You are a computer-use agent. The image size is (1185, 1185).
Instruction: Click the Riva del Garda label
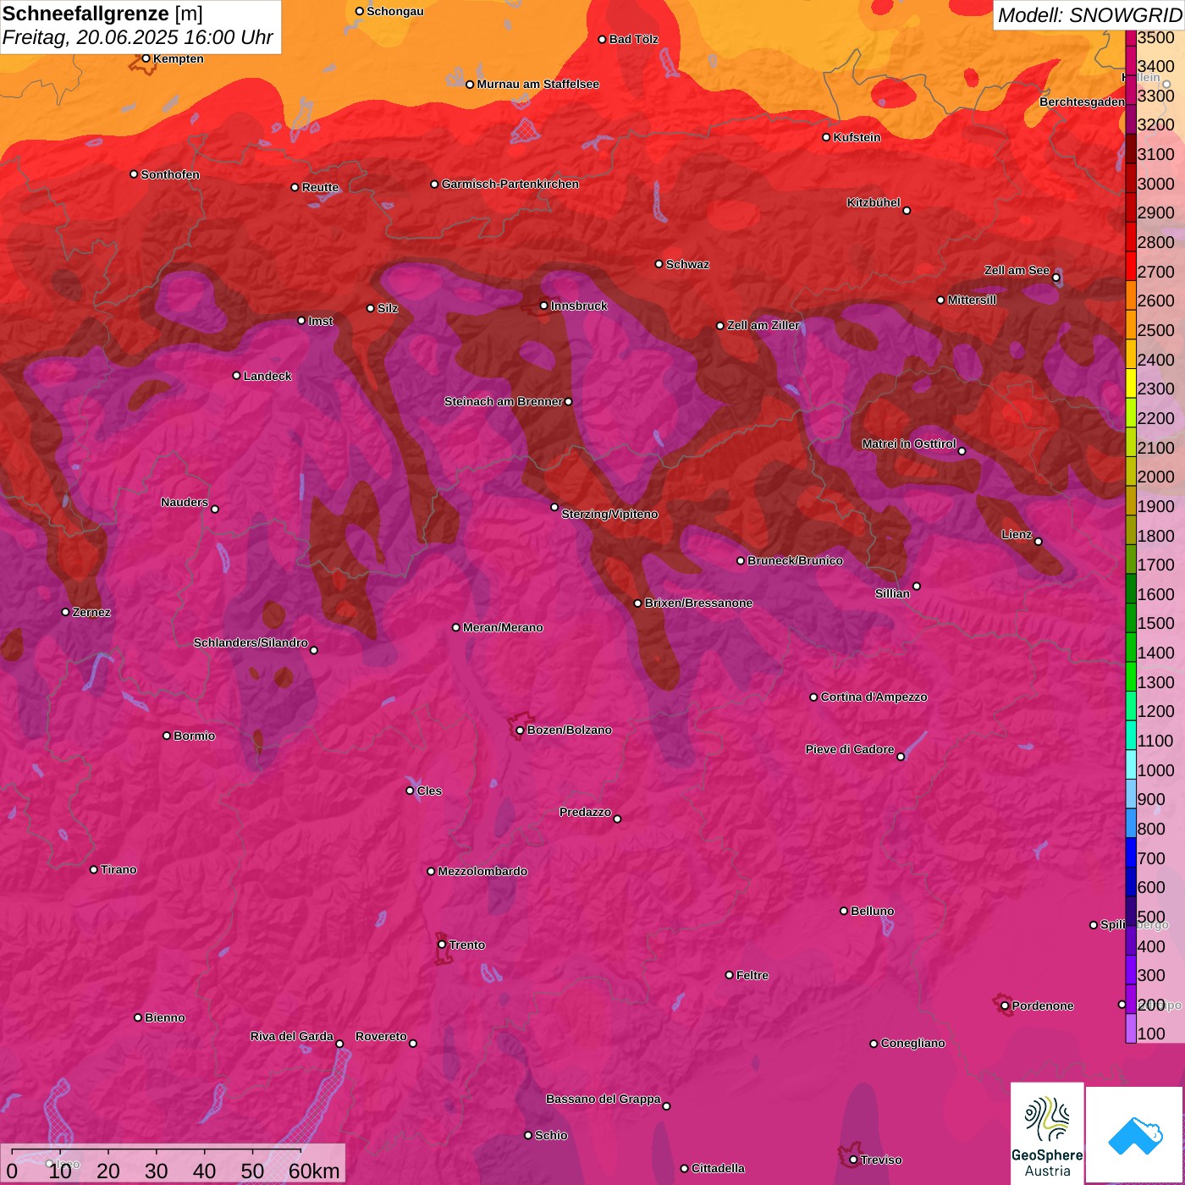coord(292,1036)
